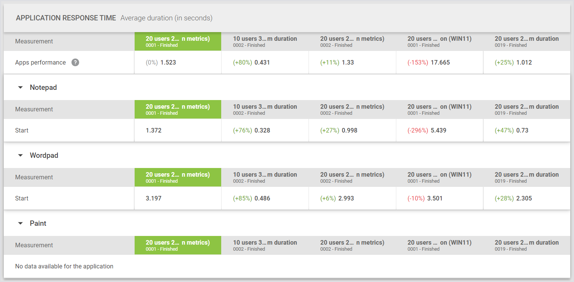This screenshot has width=574, height=282.
Task: Click the top table's "10 users 3…m duration" header
Action: [265, 42]
